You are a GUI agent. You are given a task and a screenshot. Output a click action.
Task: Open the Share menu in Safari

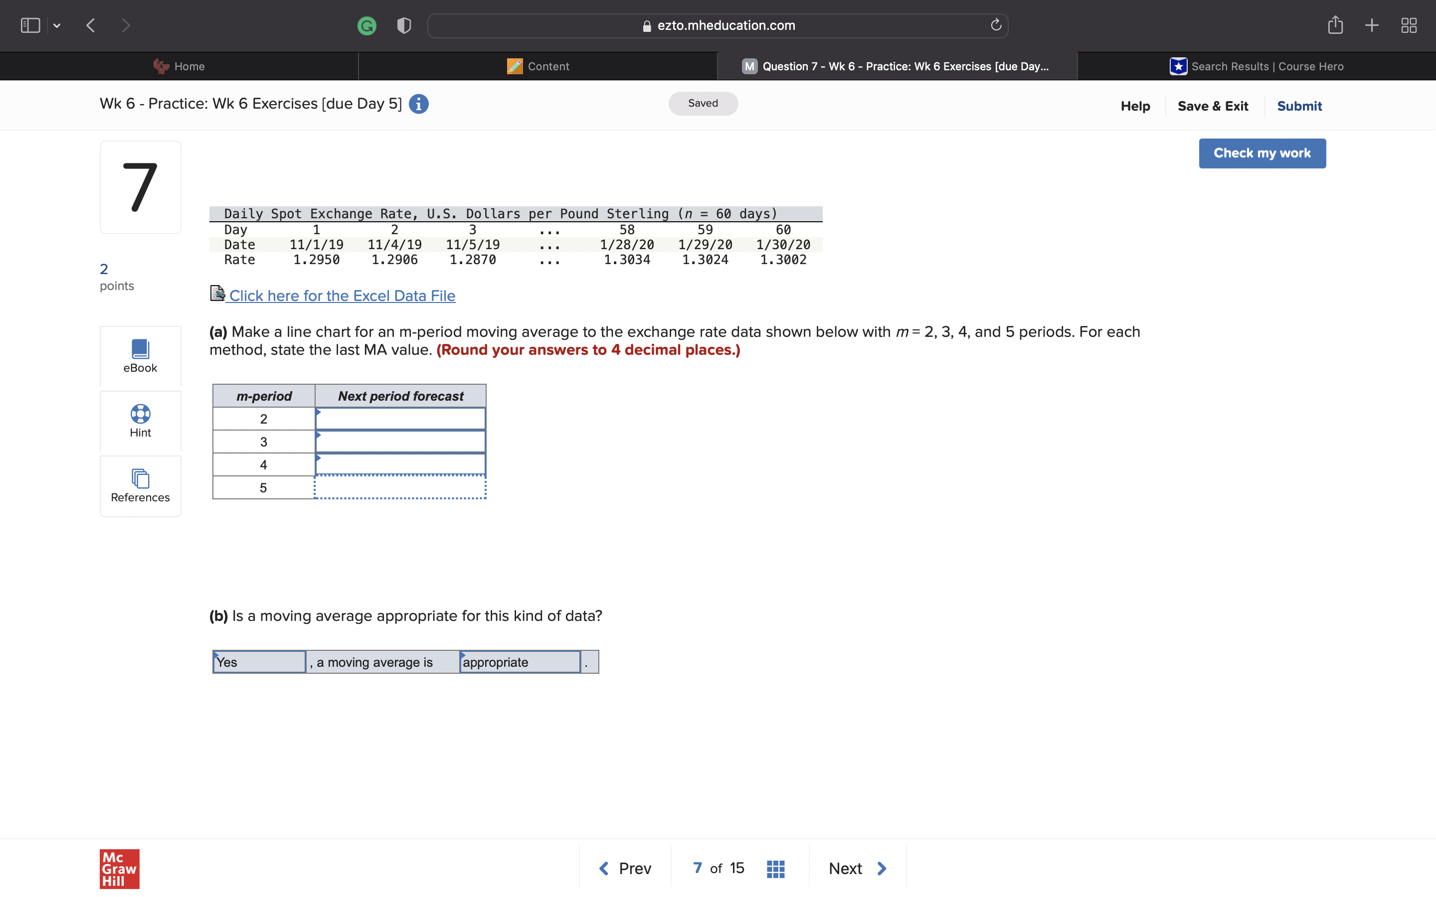pos(1335,25)
